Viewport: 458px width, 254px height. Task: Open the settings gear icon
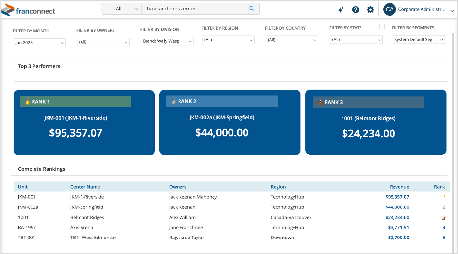pos(370,10)
